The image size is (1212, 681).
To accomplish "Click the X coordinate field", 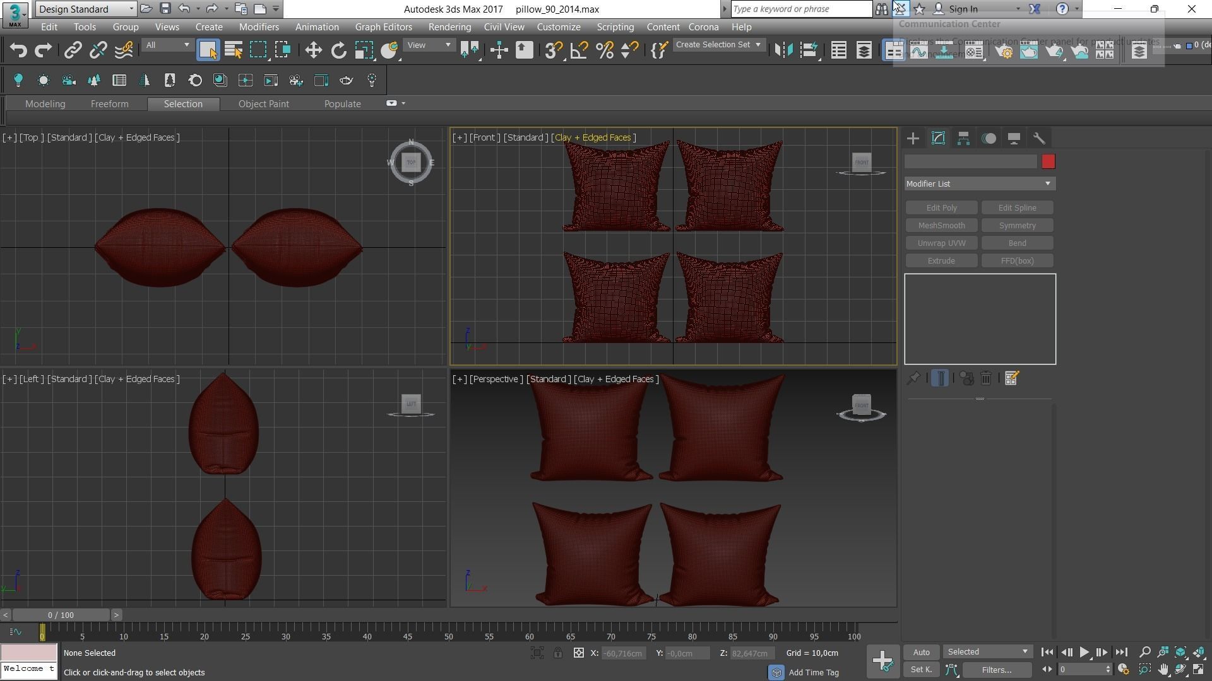I will tap(624, 653).
